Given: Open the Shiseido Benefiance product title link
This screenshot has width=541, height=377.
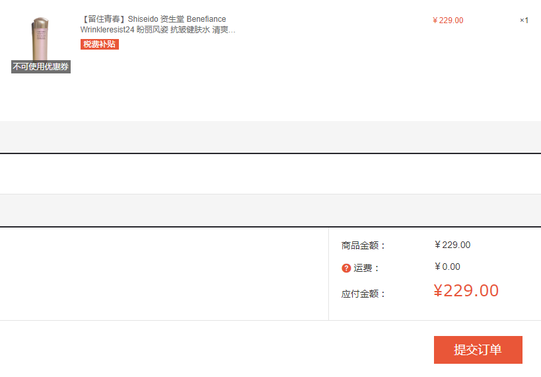Looking at the screenshot, I should pos(158,24).
